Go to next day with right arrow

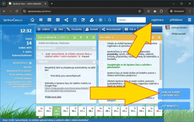point(87,37)
